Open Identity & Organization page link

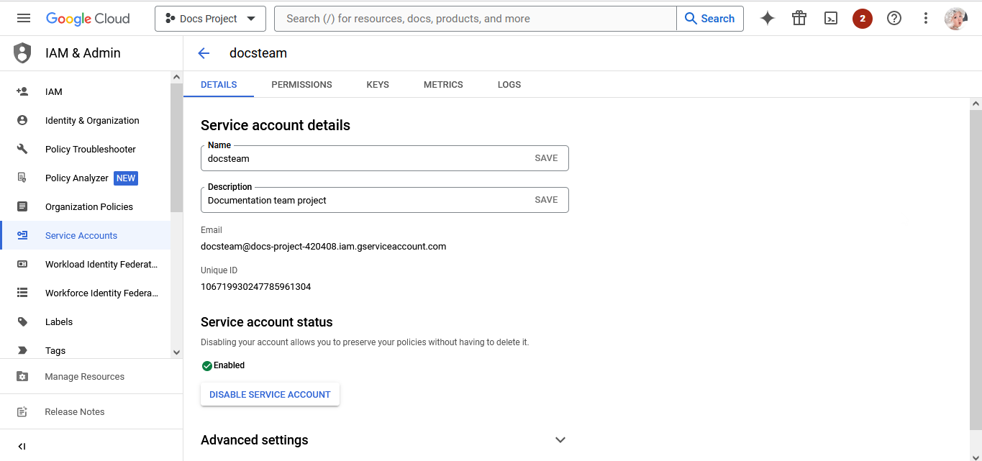[x=85, y=120]
